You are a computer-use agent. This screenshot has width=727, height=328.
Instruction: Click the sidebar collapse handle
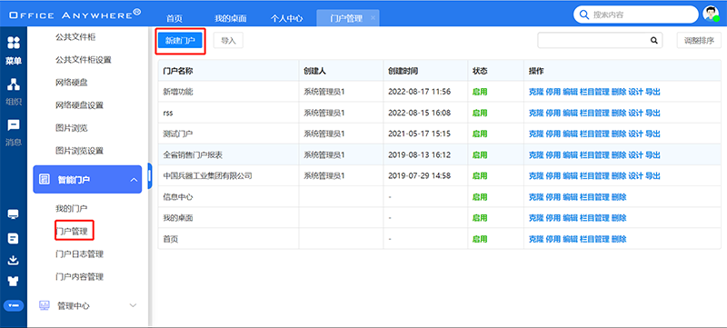coord(150,176)
